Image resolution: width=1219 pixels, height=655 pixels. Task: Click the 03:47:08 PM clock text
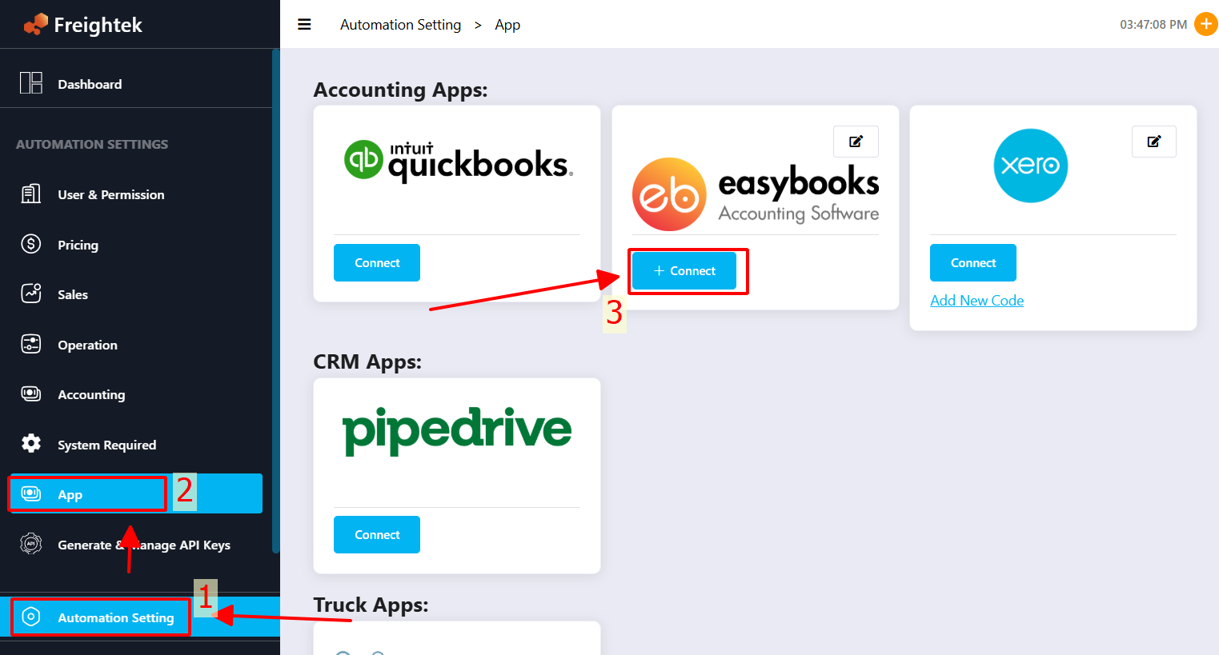[1153, 25]
